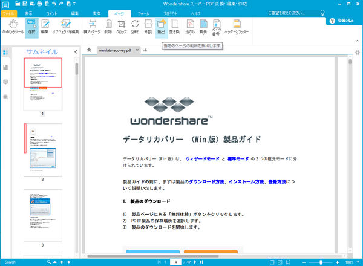Zoom in with the plus button
Image resolution: width=363 pixels, height=266 pixels.
coord(338,262)
